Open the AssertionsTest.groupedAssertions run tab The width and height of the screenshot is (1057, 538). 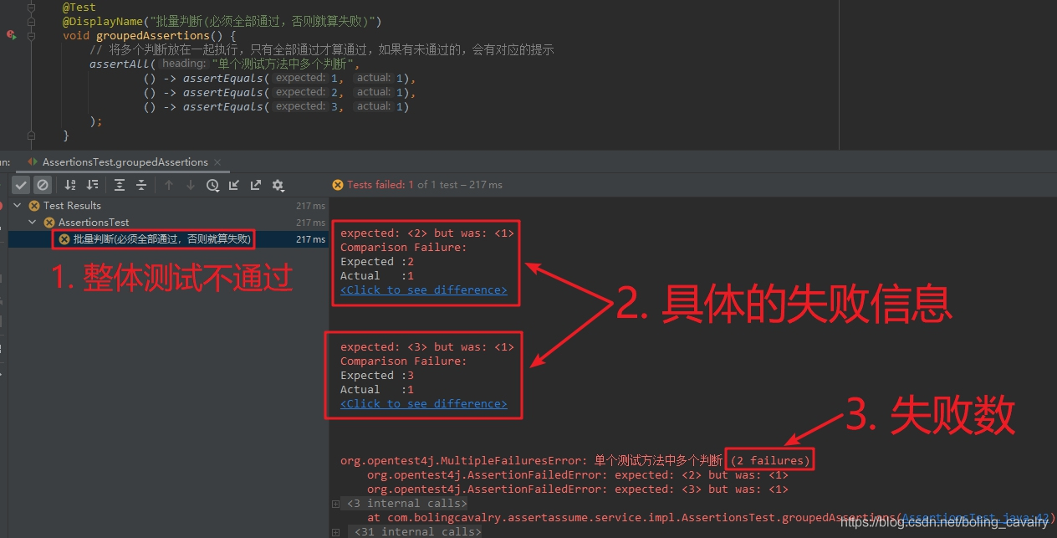click(125, 161)
